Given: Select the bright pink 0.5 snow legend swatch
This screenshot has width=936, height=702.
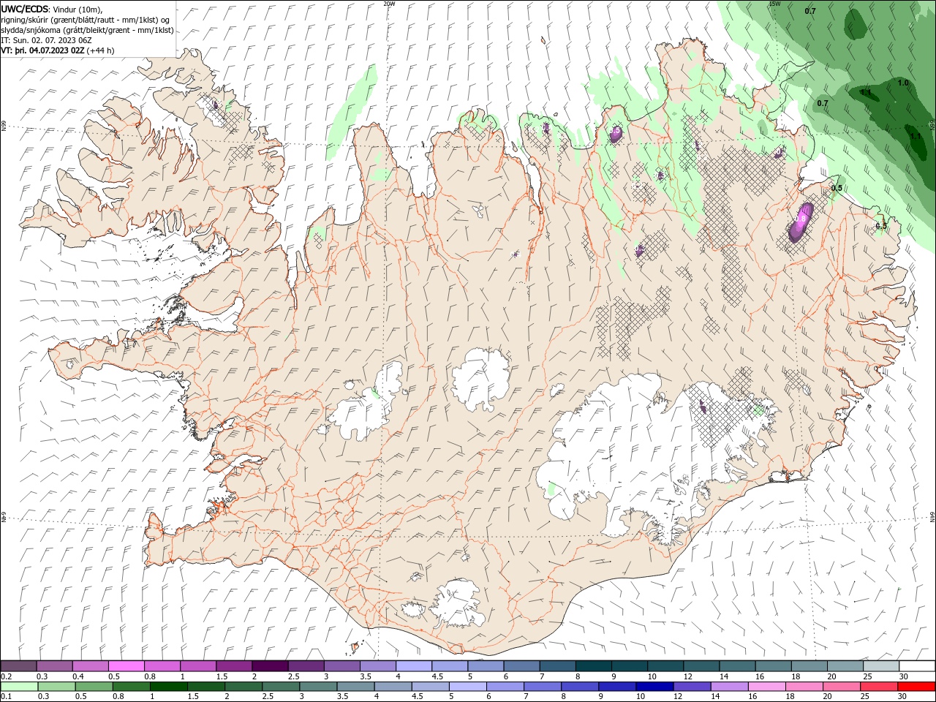Looking at the screenshot, I should click(127, 666).
